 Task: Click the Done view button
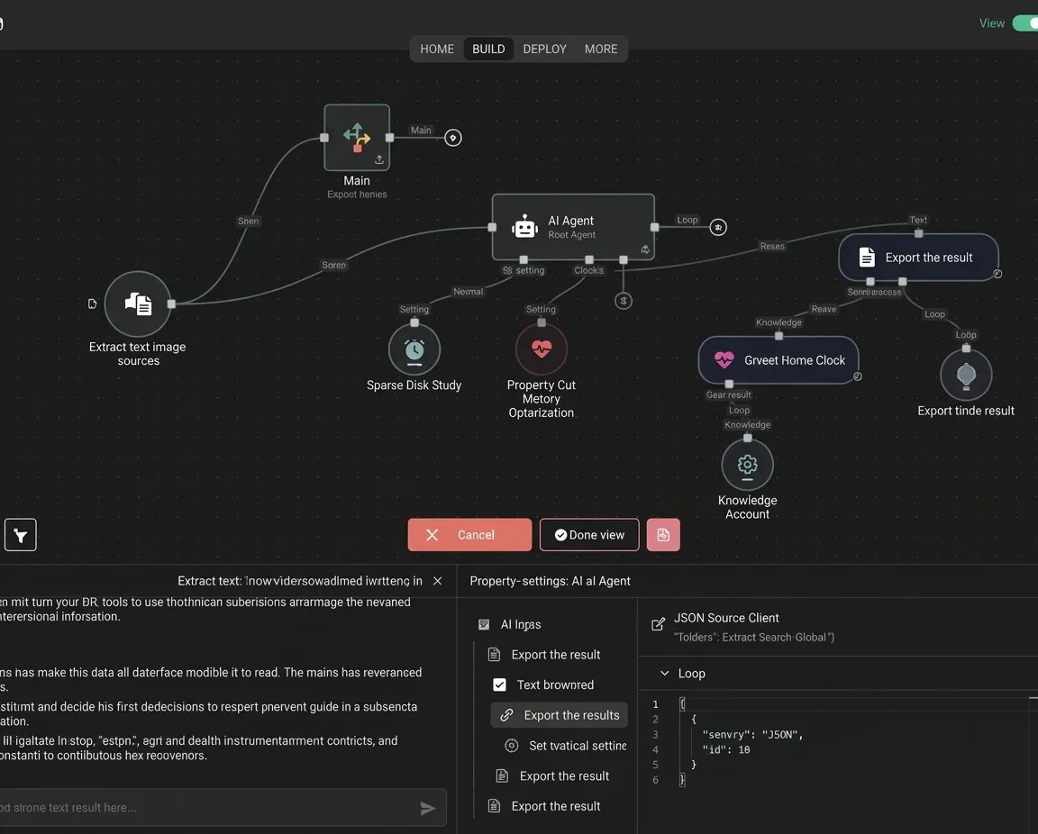click(x=589, y=535)
